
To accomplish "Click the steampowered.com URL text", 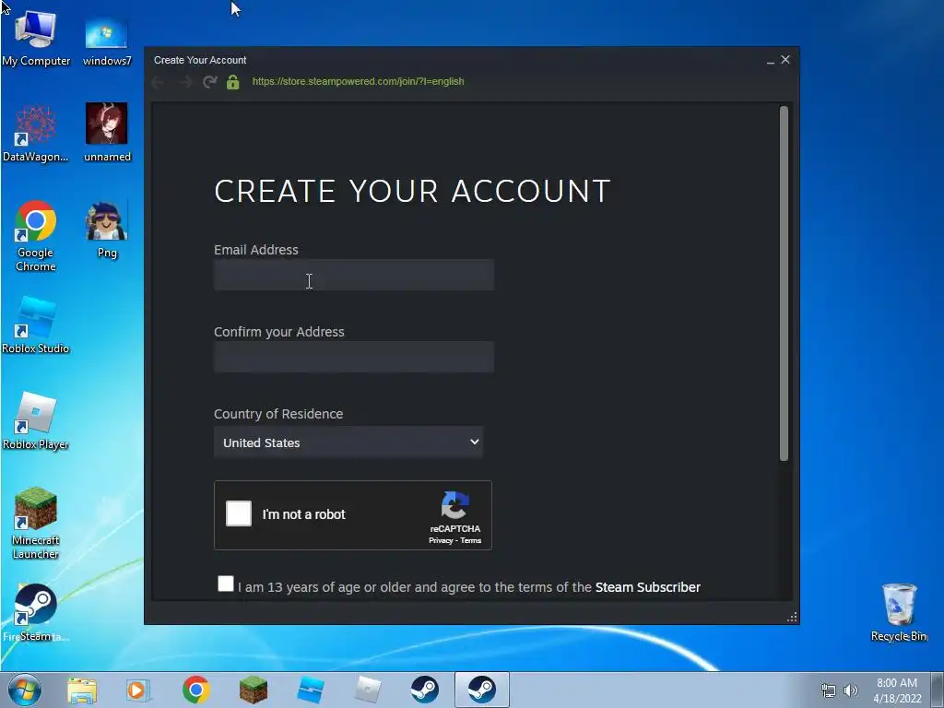I will (359, 81).
